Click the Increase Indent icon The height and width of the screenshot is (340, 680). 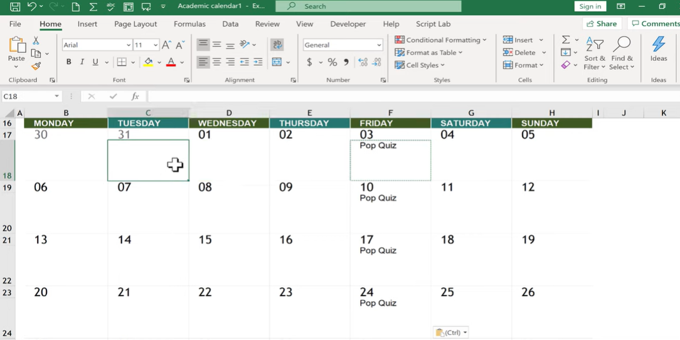coord(258,62)
